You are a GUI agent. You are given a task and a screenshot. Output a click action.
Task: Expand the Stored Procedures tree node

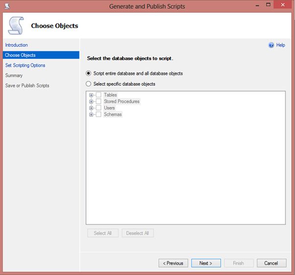click(x=91, y=102)
